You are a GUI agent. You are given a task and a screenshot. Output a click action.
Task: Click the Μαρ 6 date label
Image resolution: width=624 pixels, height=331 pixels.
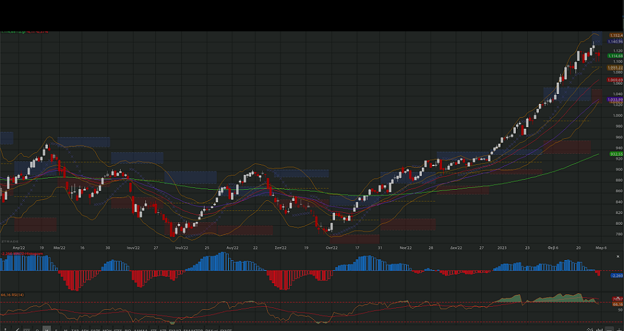(601, 248)
